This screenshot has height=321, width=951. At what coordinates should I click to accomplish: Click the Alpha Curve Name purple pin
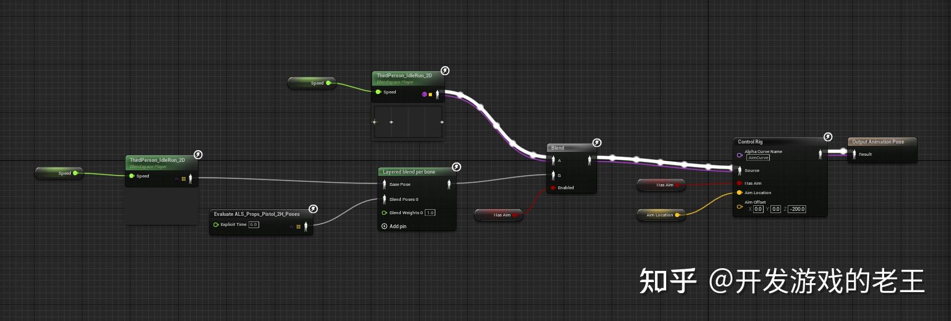[740, 155]
